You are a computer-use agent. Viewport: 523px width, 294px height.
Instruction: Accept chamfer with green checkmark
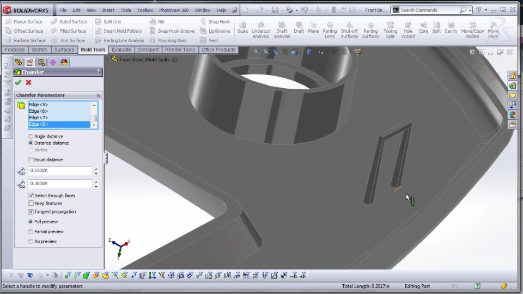pos(18,82)
